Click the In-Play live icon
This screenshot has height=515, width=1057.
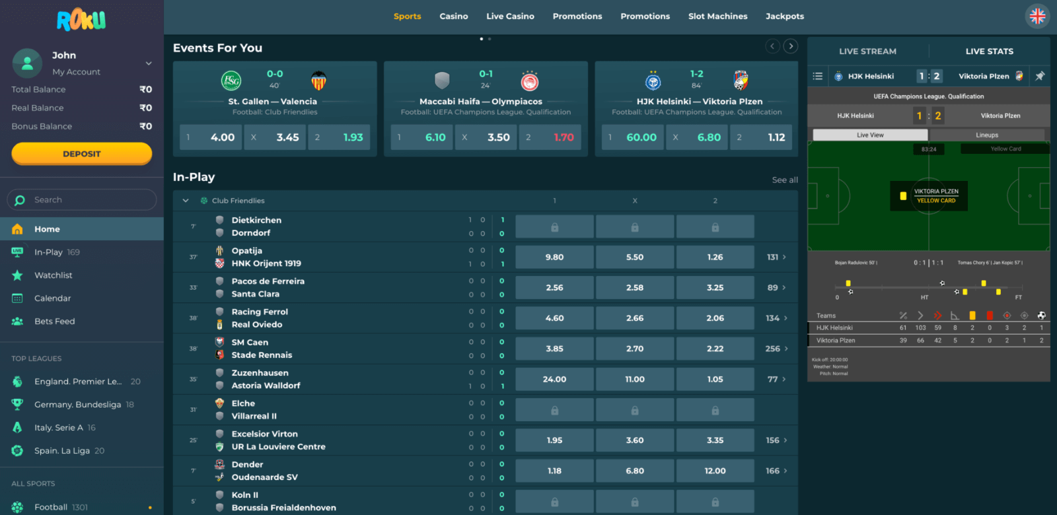17,252
